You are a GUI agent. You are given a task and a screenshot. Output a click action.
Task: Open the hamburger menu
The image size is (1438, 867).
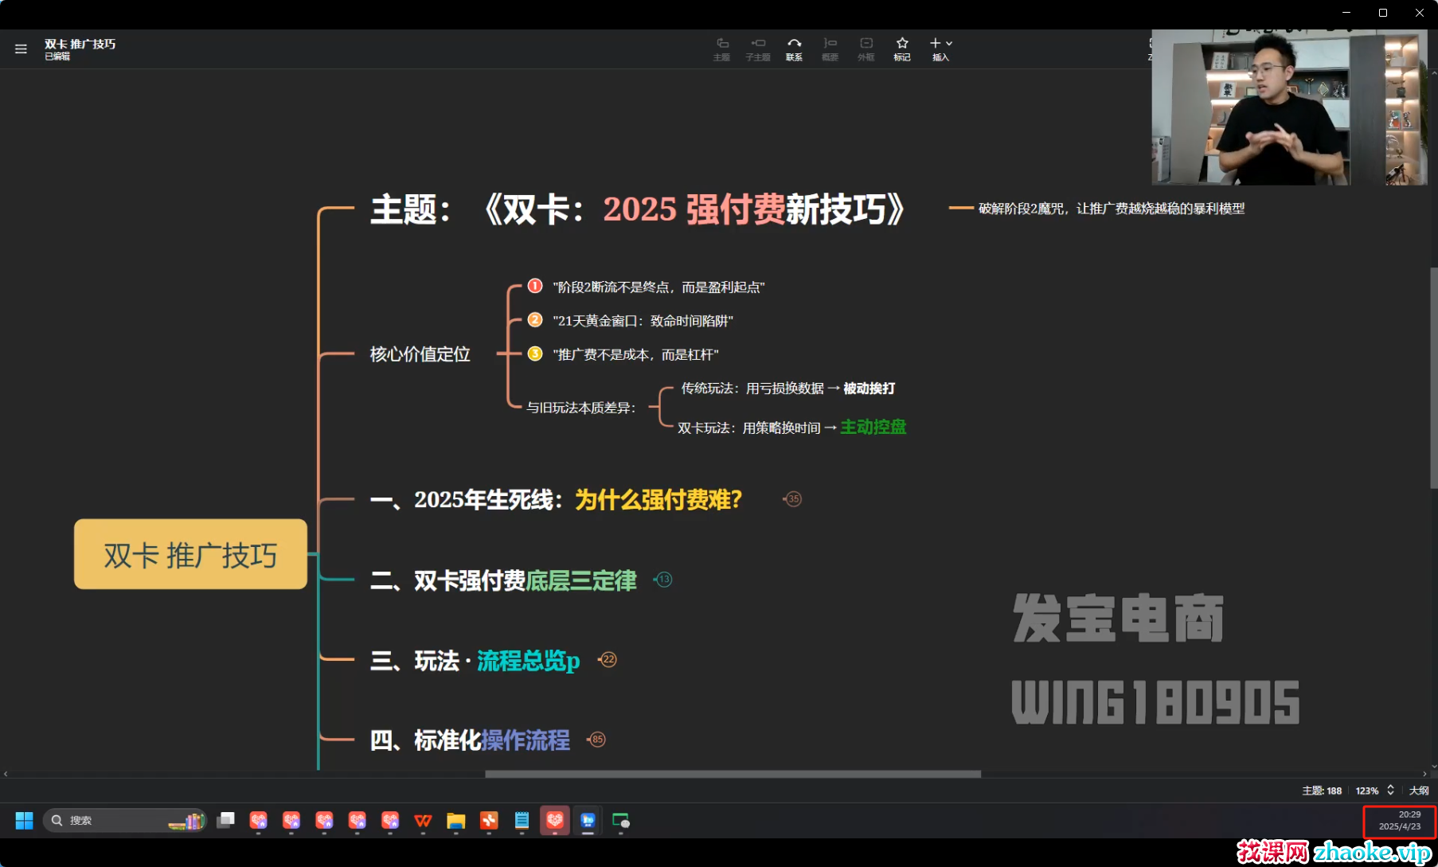[x=21, y=49]
